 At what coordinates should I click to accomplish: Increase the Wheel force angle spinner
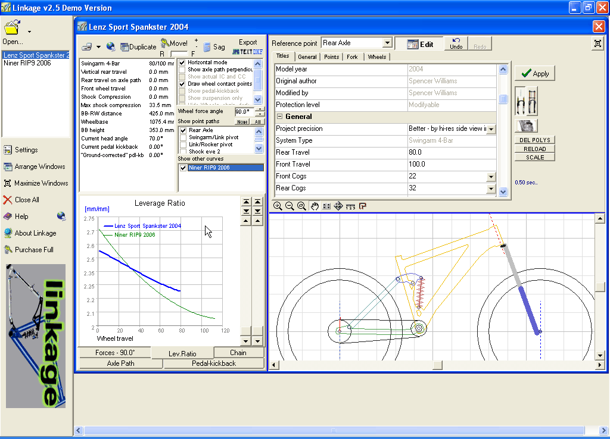pyautogui.click(x=260, y=109)
